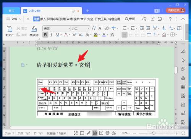This screenshot has width=191, height=139.
Task: Align text right
Action: 137,34
